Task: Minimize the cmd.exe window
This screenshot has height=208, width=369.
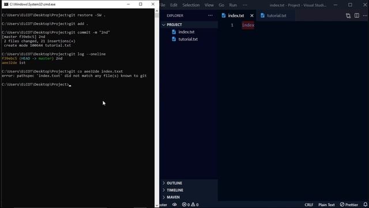Action: [128, 4]
